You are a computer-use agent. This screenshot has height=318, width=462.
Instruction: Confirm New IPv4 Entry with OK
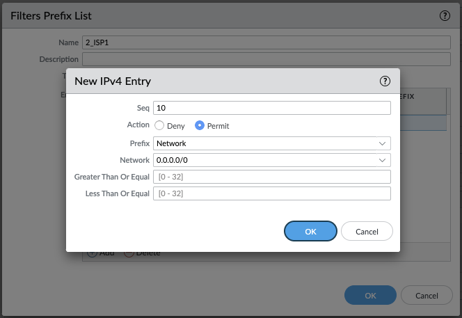[310, 231]
